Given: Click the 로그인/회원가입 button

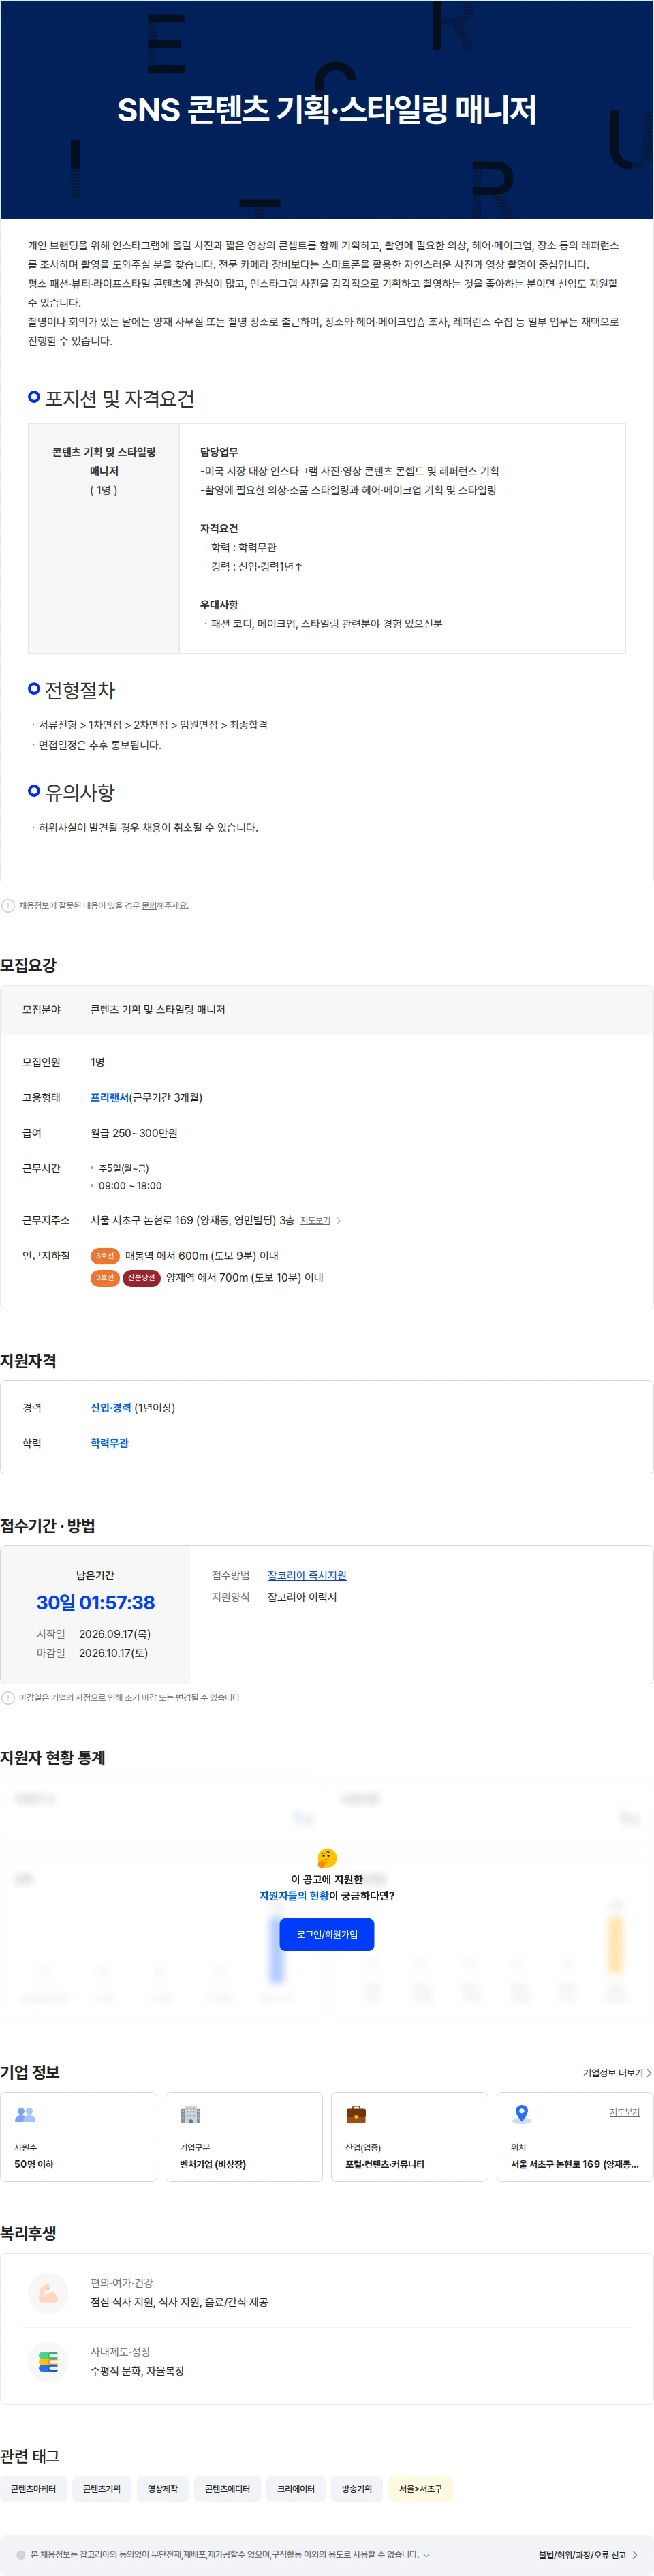Looking at the screenshot, I should click(326, 1934).
